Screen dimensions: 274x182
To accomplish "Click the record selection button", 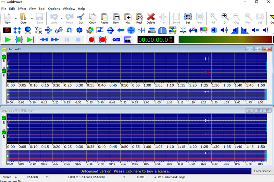I will tap(102, 40).
